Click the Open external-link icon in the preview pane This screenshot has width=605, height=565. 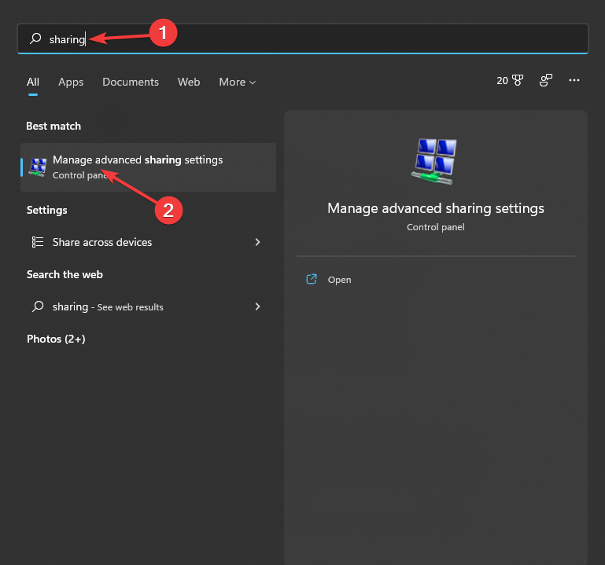(x=312, y=280)
